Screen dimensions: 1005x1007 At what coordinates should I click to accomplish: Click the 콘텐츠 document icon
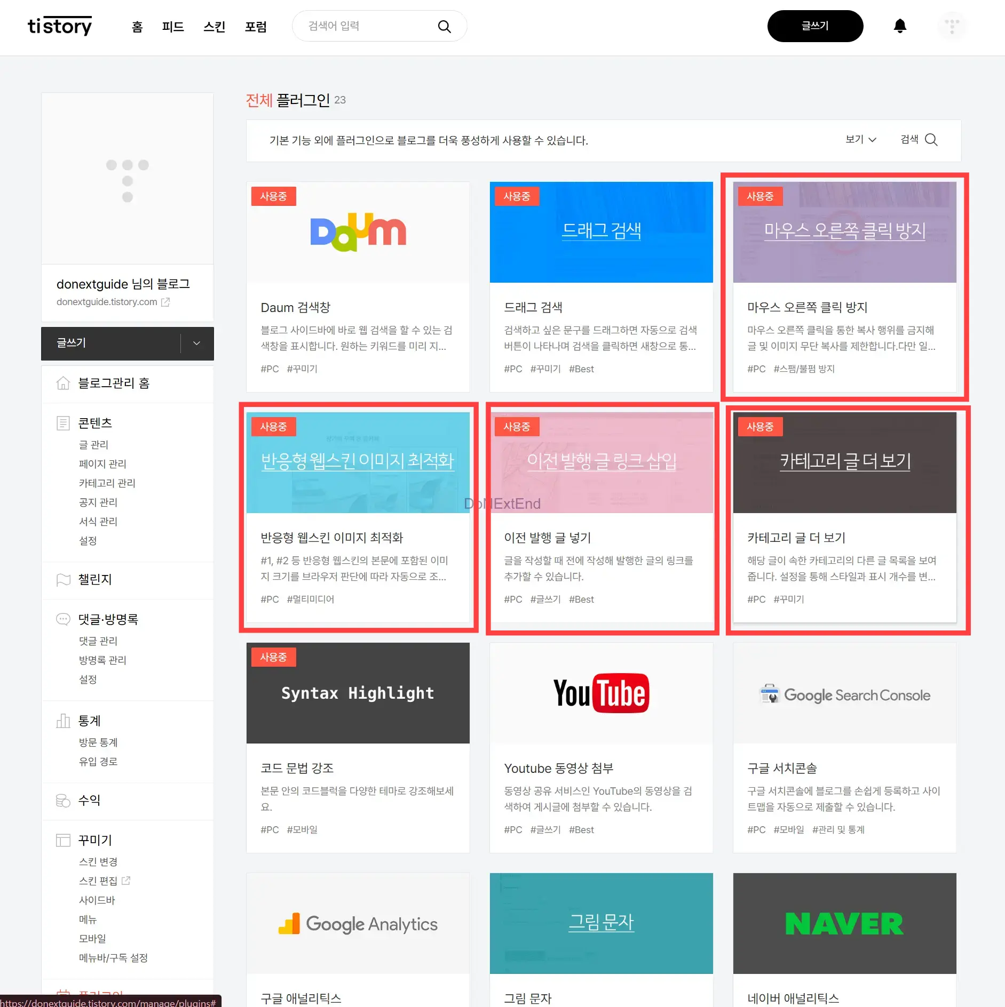pyautogui.click(x=63, y=423)
